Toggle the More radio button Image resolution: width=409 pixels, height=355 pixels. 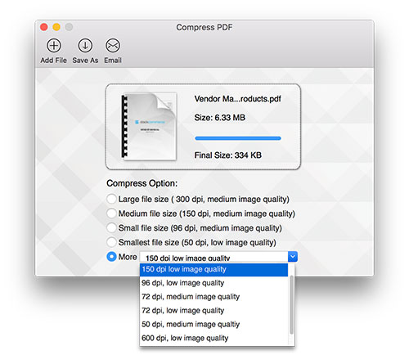click(x=111, y=257)
